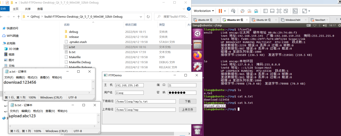Click the network indicator in Ubuntu top panel

315,25
